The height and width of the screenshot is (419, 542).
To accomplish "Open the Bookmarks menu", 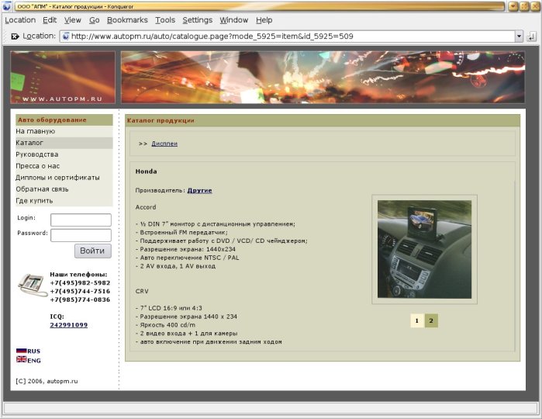I will point(126,20).
